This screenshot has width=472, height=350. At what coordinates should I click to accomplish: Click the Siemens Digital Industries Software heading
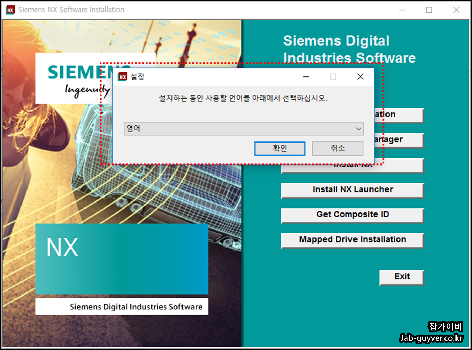[349, 49]
